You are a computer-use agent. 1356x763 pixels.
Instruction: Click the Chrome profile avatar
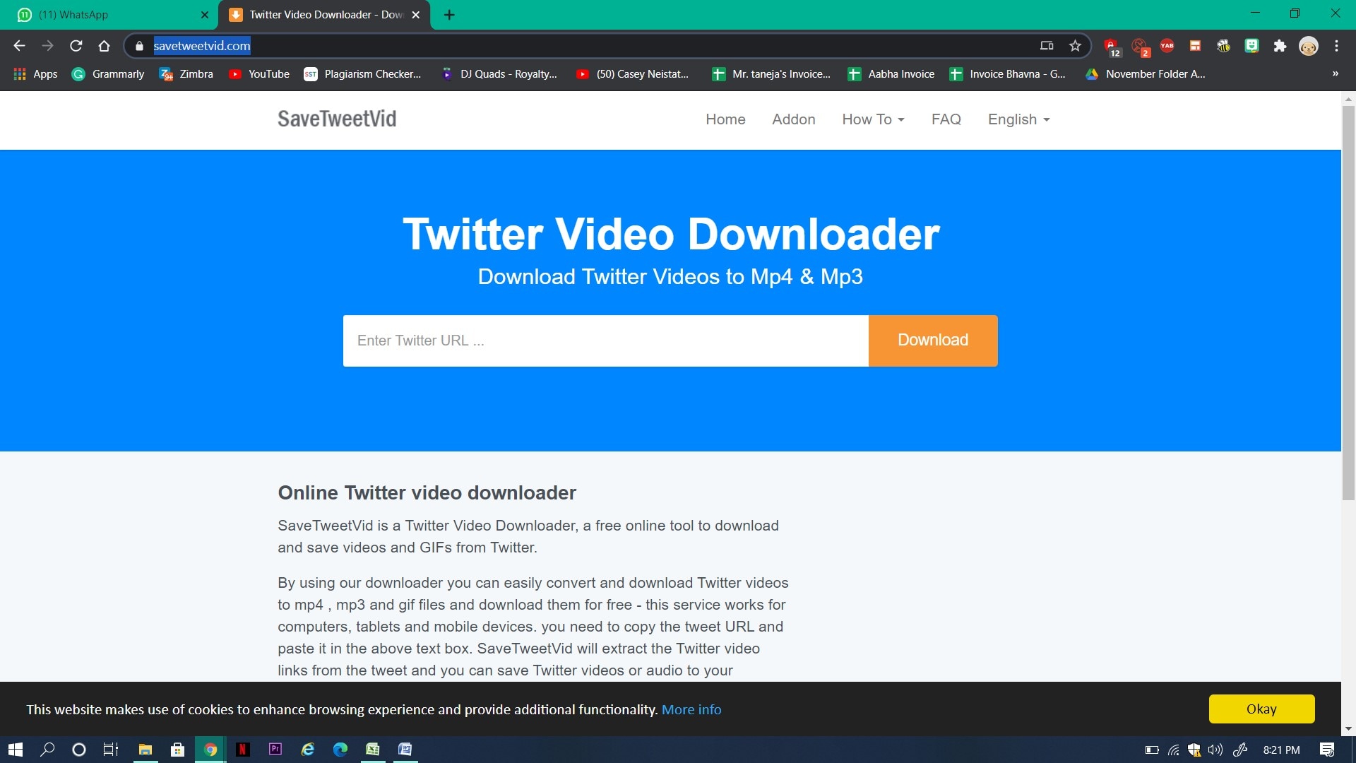[x=1309, y=46]
